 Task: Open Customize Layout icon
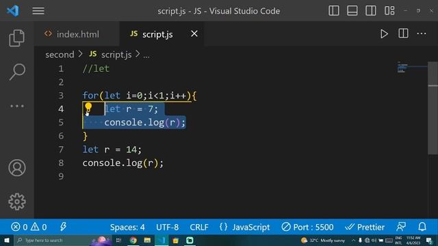click(x=389, y=11)
